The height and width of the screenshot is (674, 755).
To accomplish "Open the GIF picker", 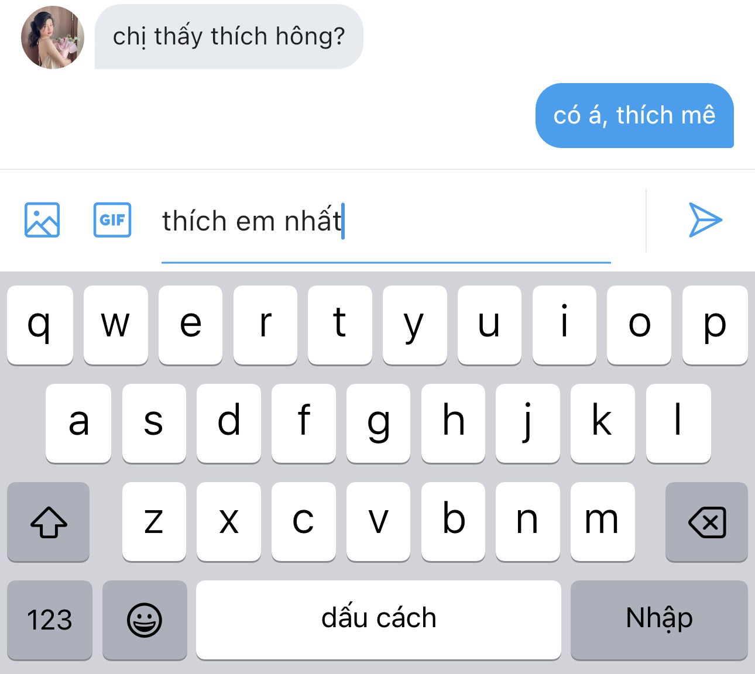I will click(x=112, y=220).
